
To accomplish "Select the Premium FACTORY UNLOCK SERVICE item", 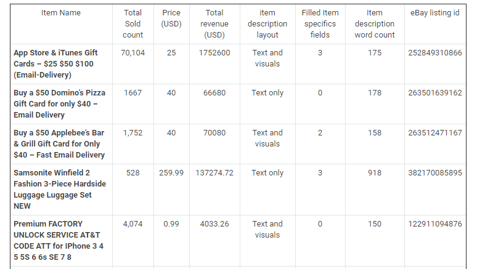I will [x=59, y=241].
